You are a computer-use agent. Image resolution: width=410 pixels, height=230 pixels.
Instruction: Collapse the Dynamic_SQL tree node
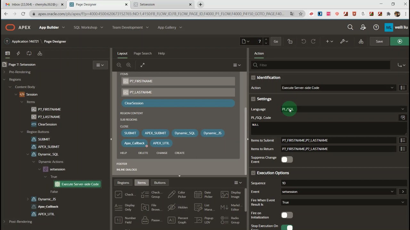(28, 154)
